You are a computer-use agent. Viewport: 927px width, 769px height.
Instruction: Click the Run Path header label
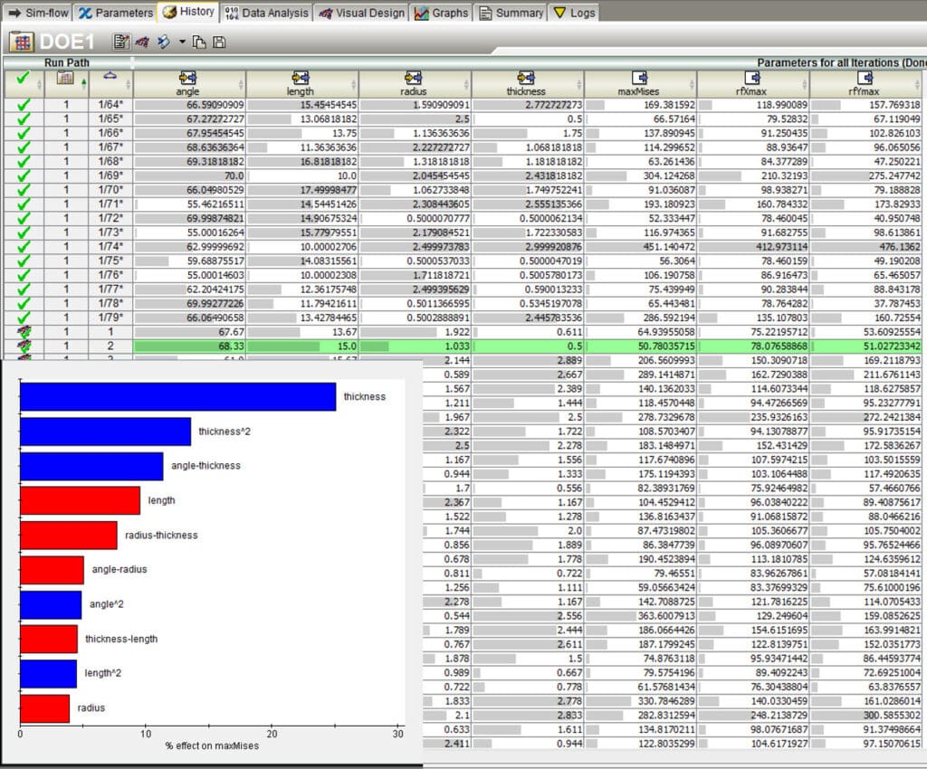point(67,62)
